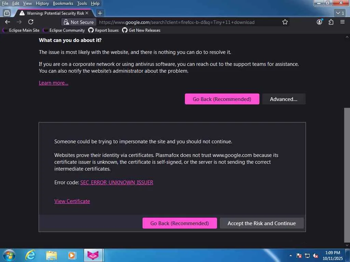Open the Help menu
Screen dimensions: 350x262
(95, 3)
